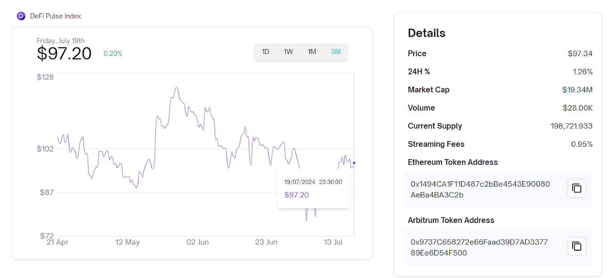Viewport: 613px width, 278px height.
Task: Click the Streaming Fees label
Action: click(x=436, y=144)
